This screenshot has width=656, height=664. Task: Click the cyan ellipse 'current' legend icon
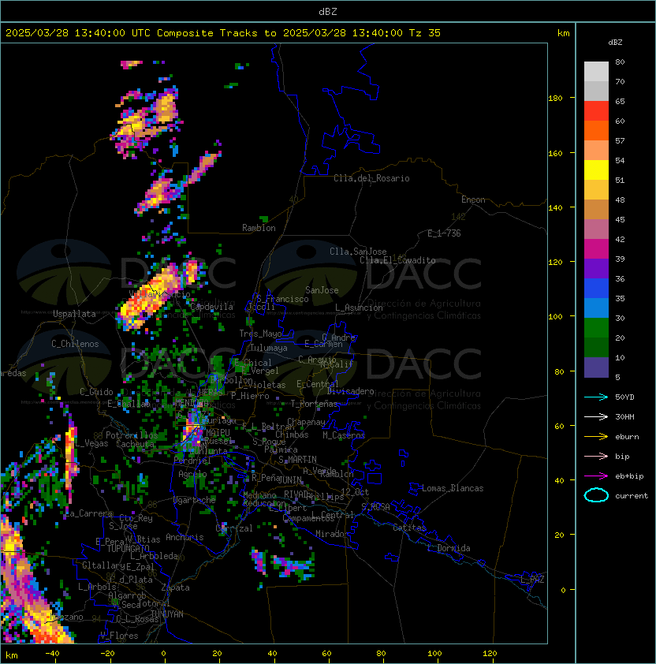click(596, 495)
